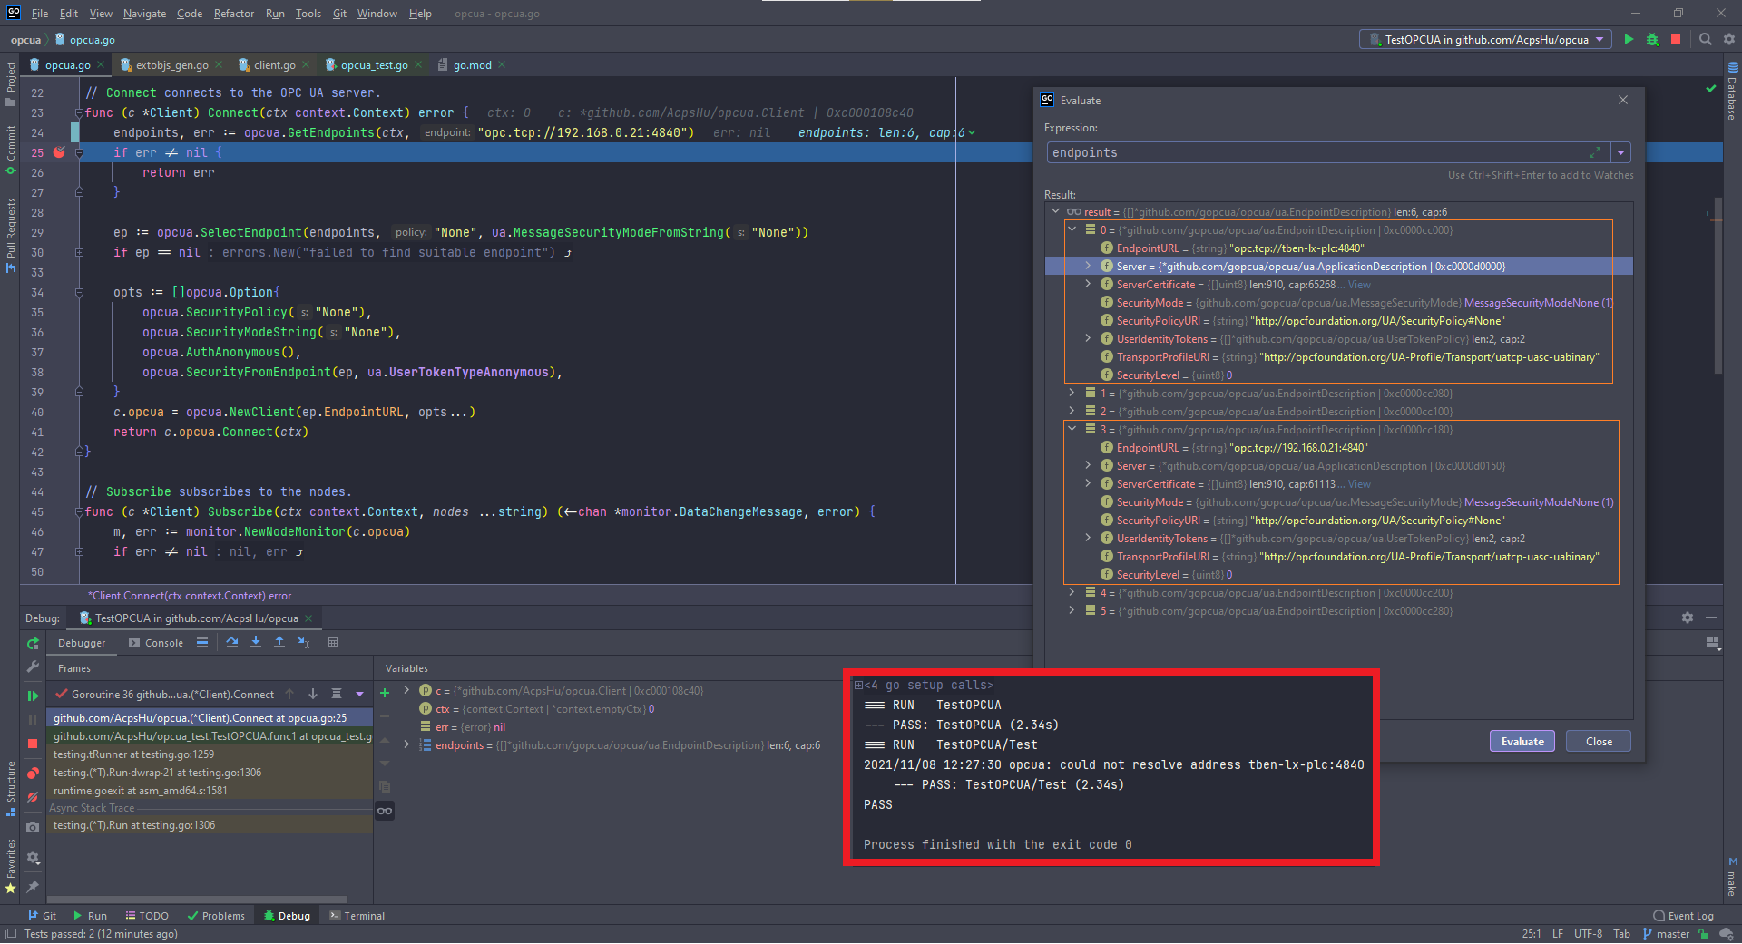Start debugging with the green bug icon
The image size is (1742, 944).
[1652, 40]
